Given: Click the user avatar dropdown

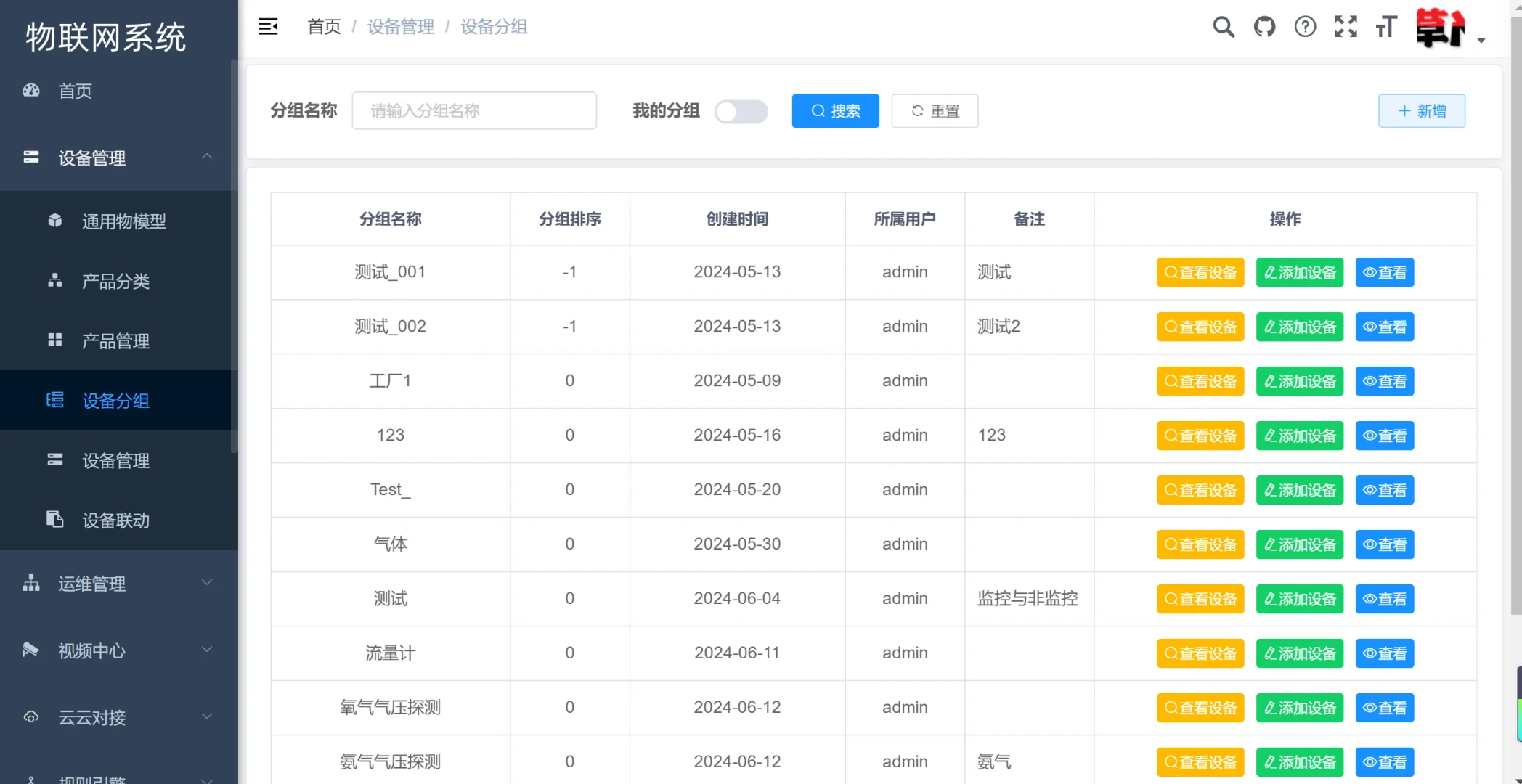Looking at the screenshot, I should [1441, 29].
